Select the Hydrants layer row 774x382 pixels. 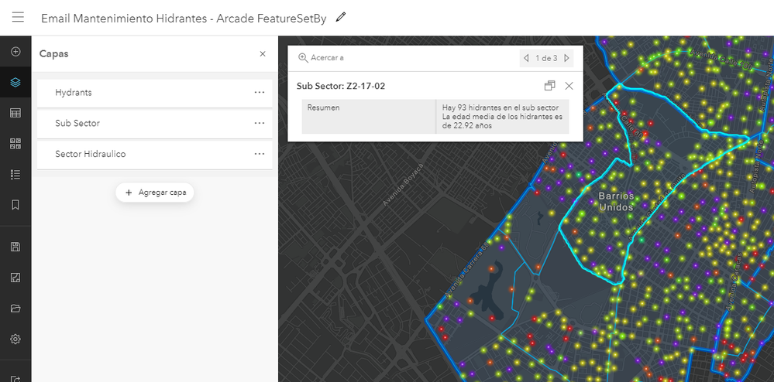pyautogui.click(x=154, y=93)
